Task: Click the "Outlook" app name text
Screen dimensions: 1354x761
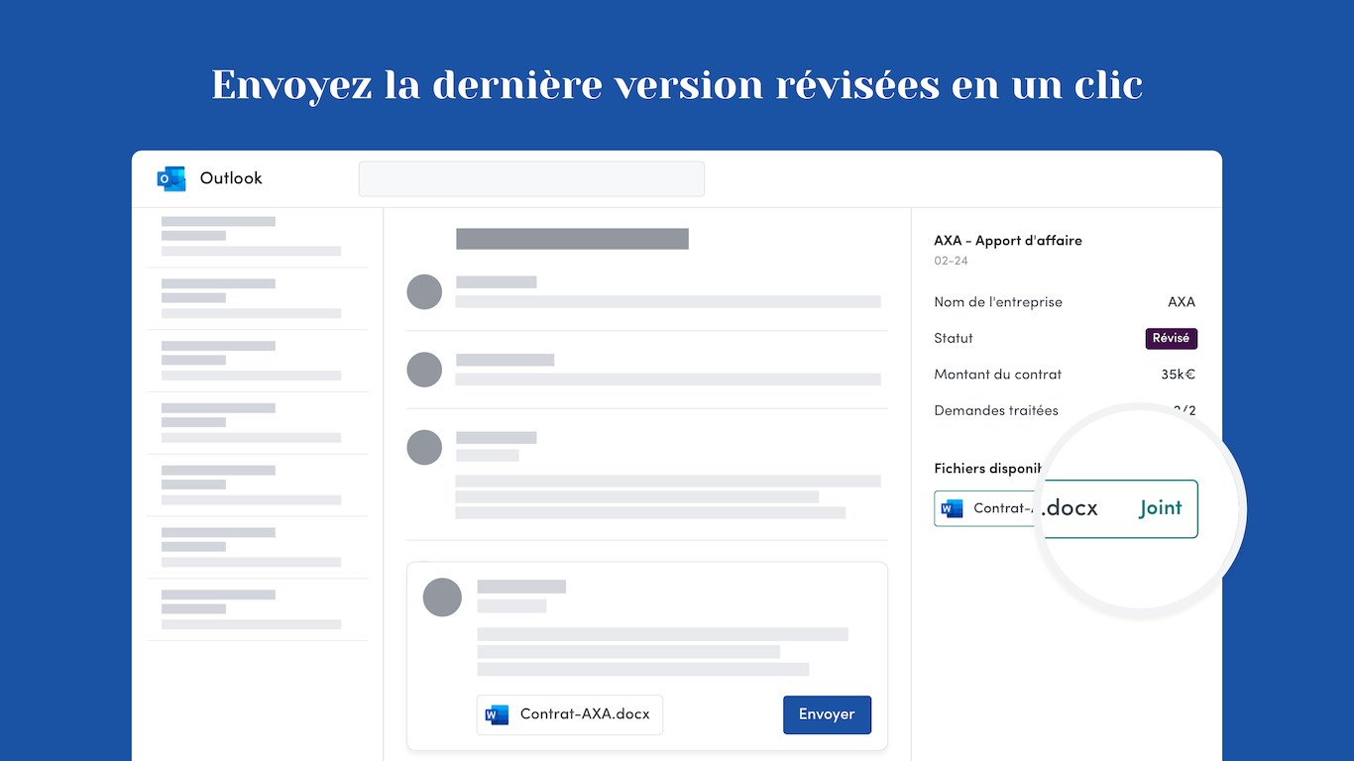Action: pyautogui.click(x=231, y=178)
